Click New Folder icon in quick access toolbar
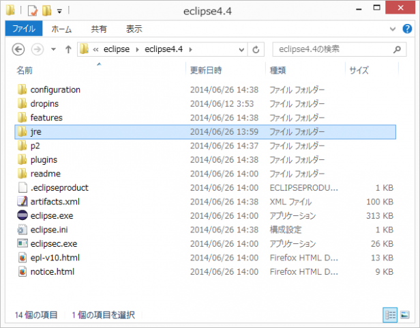 point(47,10)
